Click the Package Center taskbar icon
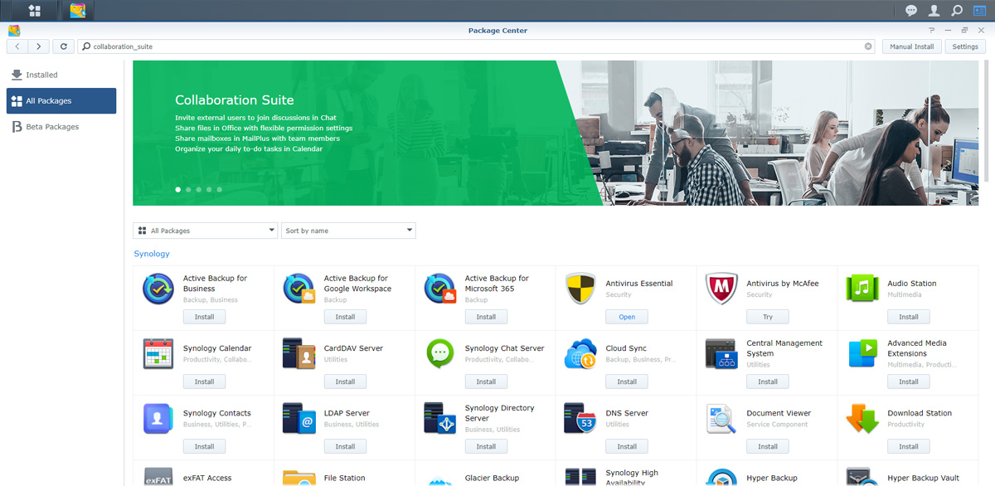995x486 pixels. 78,11
